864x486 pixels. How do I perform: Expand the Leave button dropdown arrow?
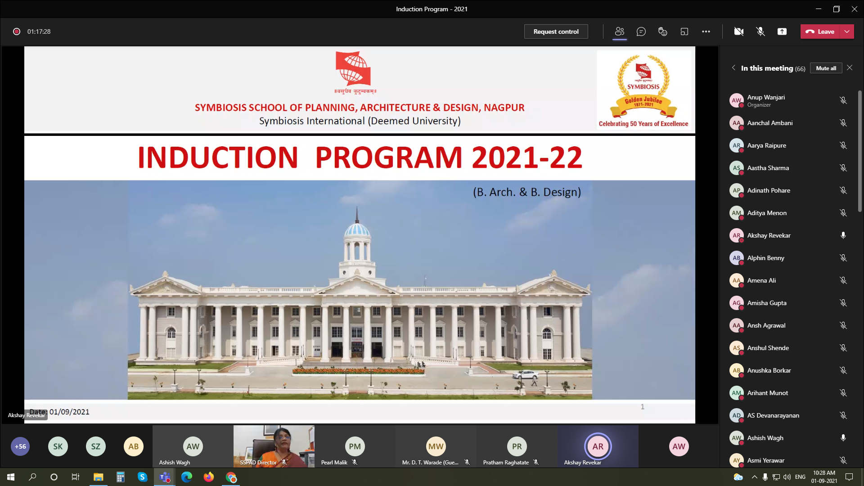pyautogui.click(x=847, y=31)
